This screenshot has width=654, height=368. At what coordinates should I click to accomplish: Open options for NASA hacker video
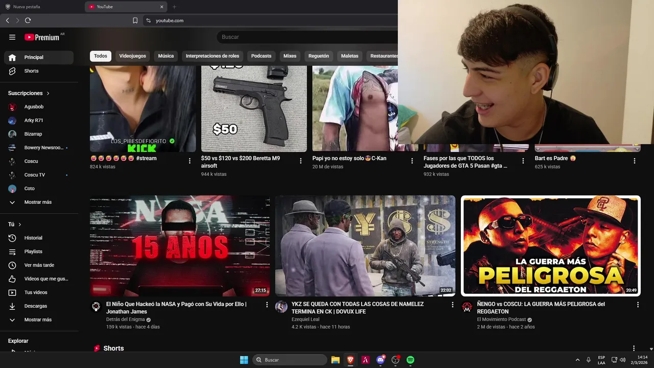tap(266, 305)
